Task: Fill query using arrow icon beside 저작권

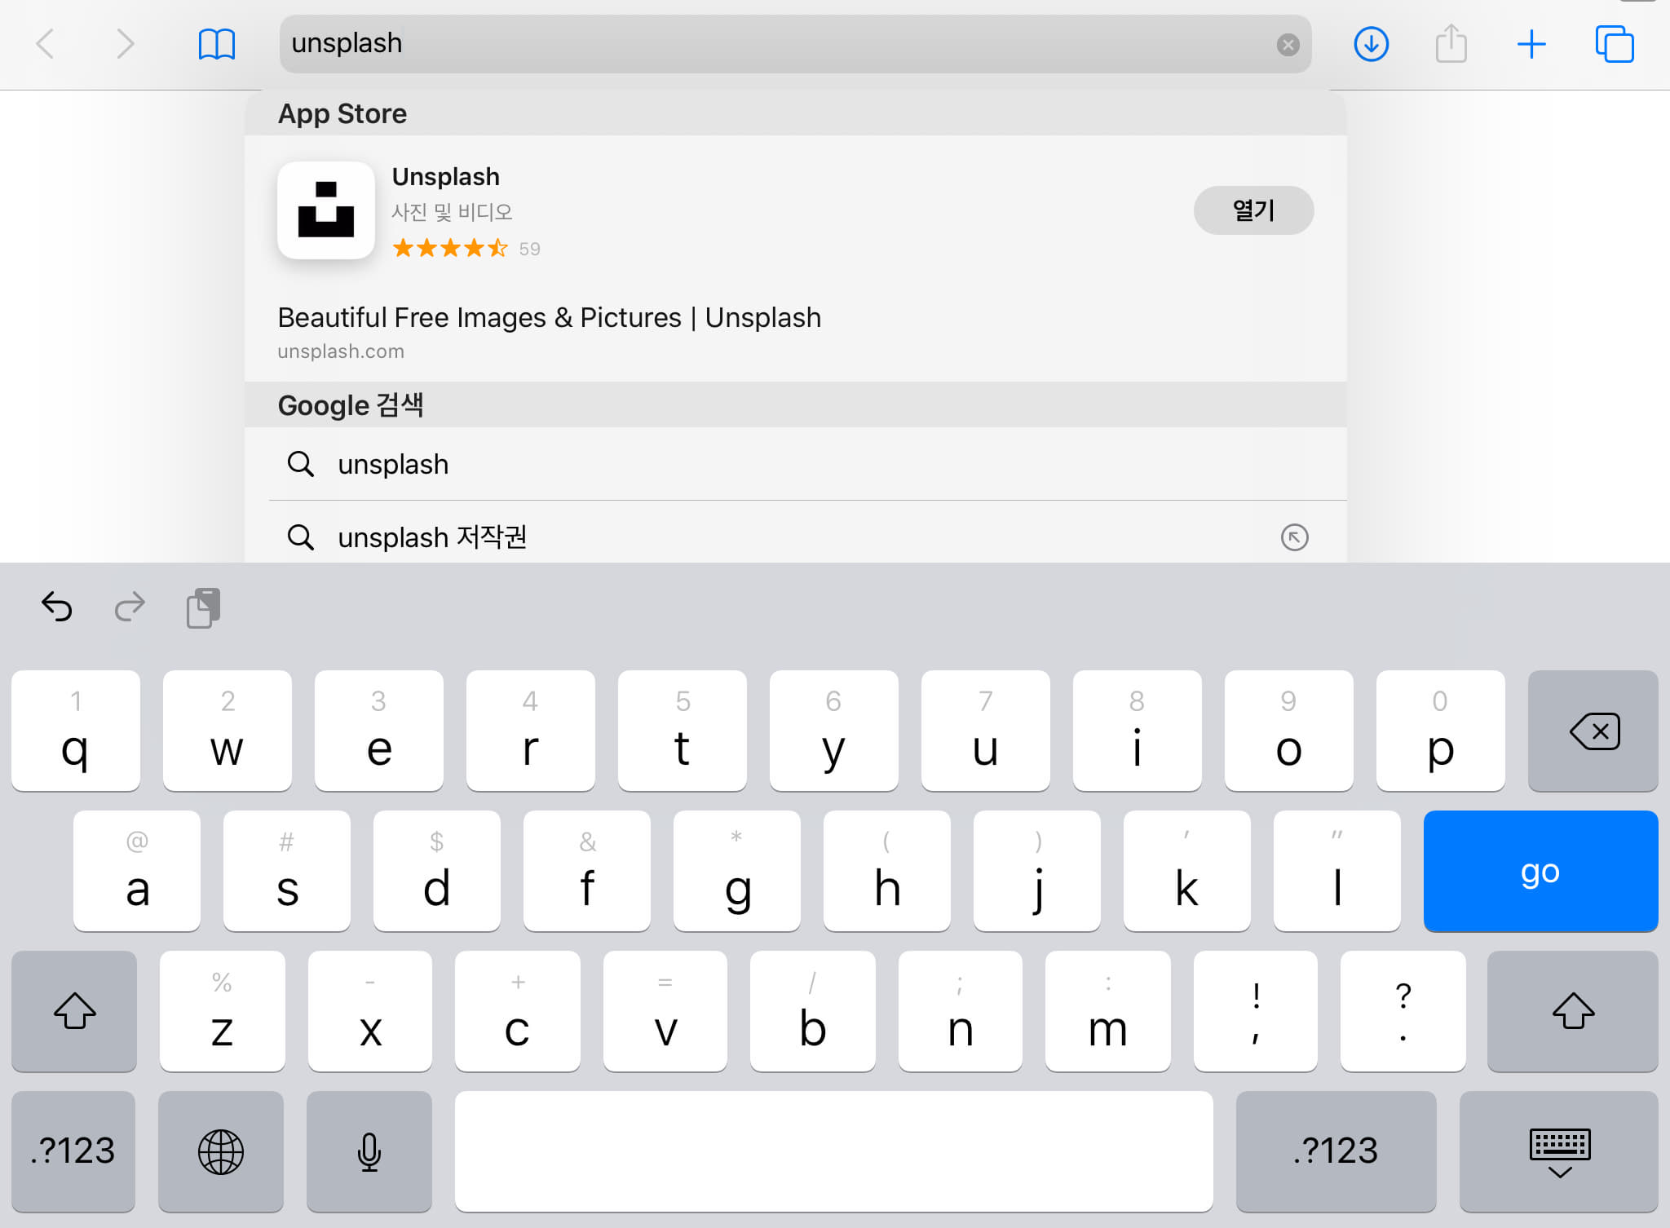Action: pos(1294,537)
